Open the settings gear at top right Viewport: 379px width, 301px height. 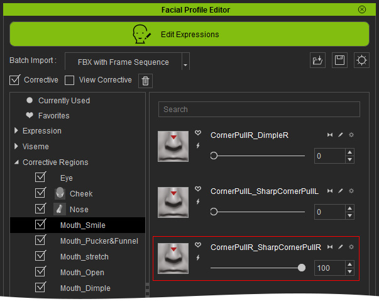tap(361, 60)
